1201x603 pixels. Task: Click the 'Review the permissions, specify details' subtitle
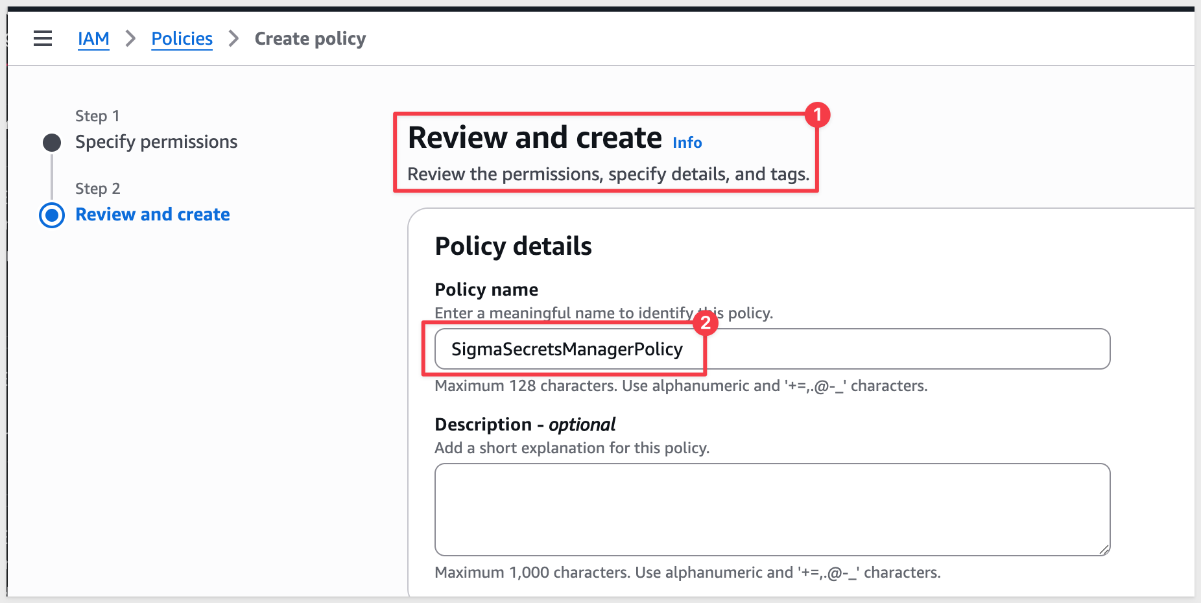(x=608, y=174)
